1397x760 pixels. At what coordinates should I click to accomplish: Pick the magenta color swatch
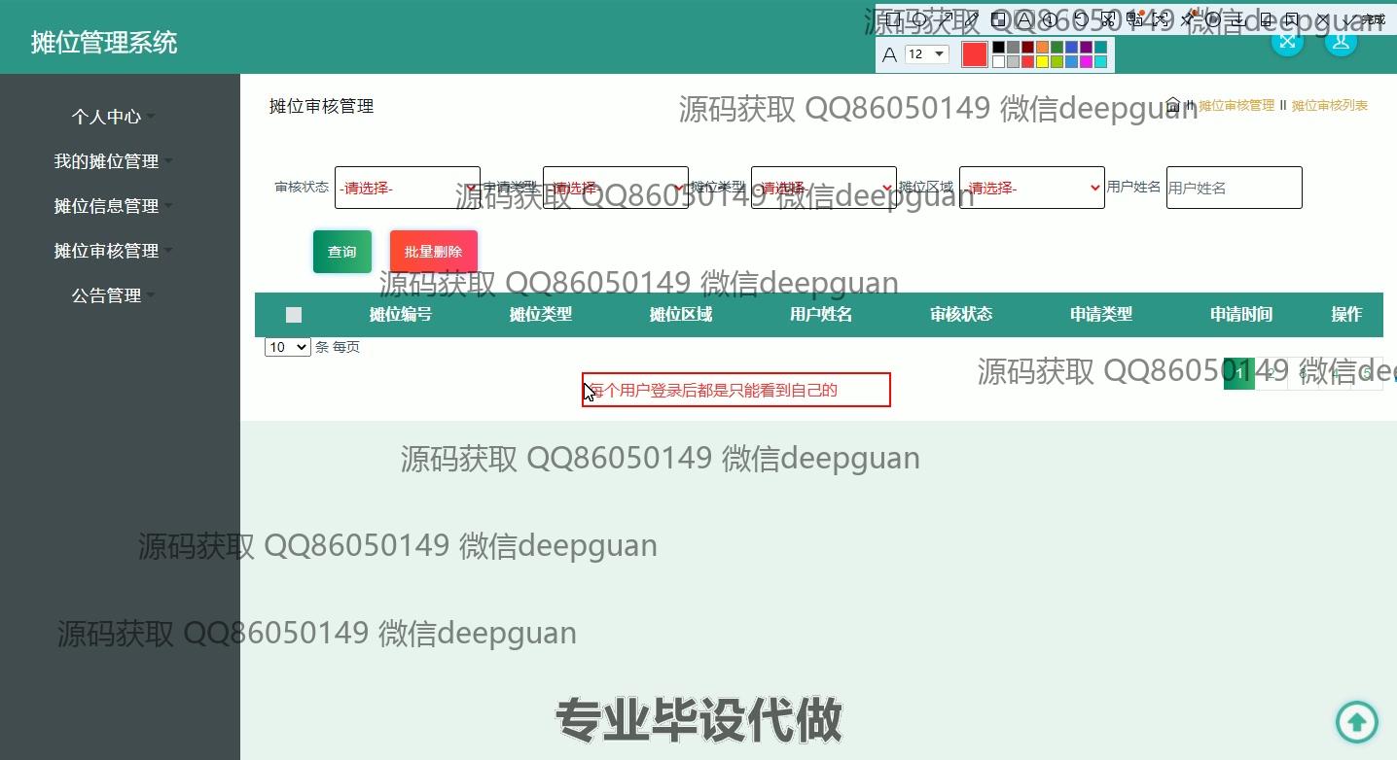point(1086,61)
